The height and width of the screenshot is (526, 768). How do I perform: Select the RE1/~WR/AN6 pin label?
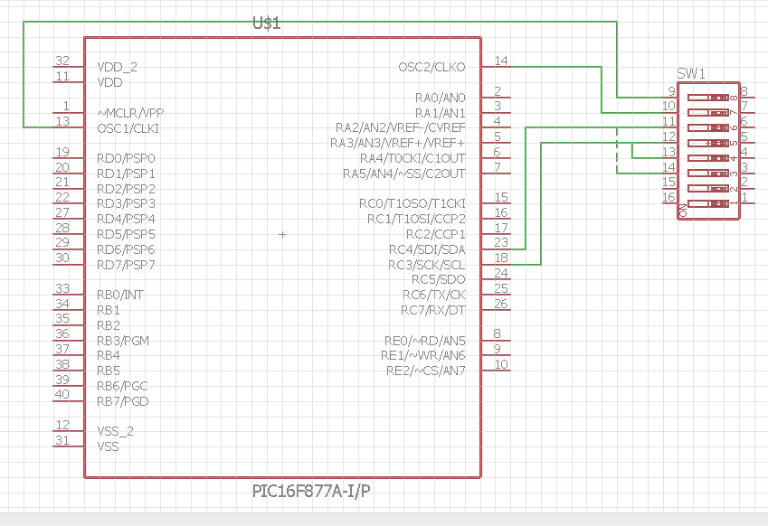(422, 356)
